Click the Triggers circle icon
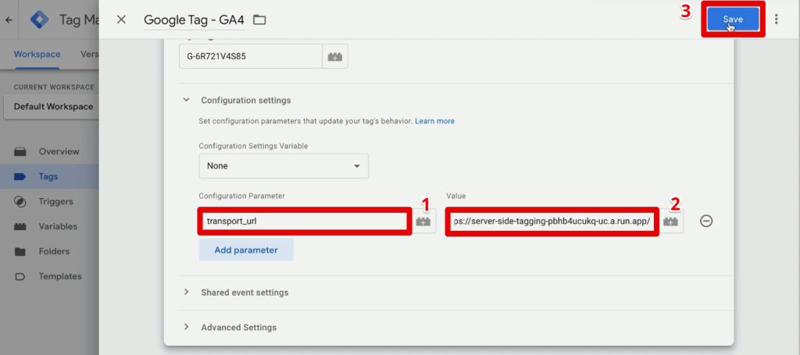This screenshot has width=800, height=355. click(x=20, y=202)
